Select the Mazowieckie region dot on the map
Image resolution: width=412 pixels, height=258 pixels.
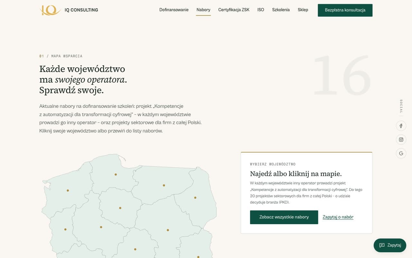[x=168, y=230]
